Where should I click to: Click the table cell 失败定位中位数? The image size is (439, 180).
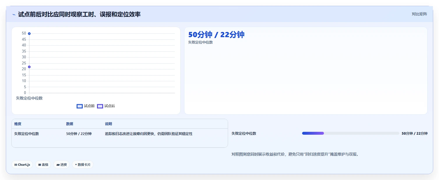(27, 134)
